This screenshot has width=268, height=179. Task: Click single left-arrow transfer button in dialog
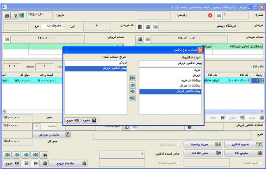coord(132,85)
